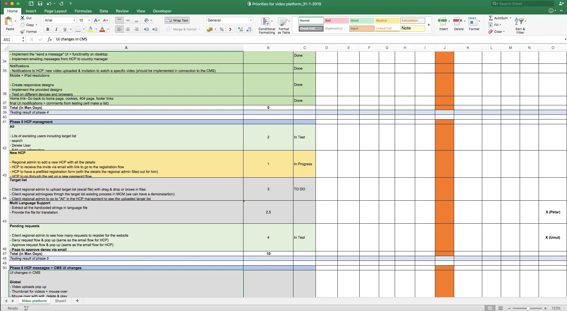Image resolution: width=567 pixels, height=311 pixels.
Task: Decrease decimal places
Action: pyautogui.click(x=249, y=29)
